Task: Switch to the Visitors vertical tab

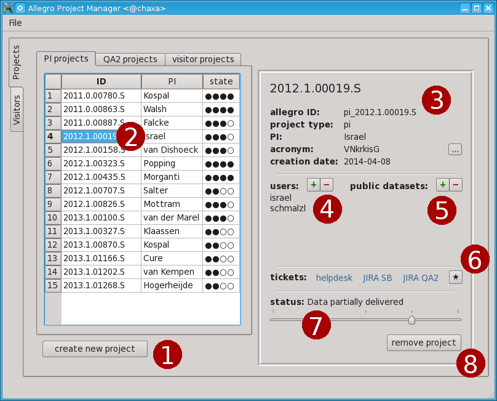Action: coord(17,110)
